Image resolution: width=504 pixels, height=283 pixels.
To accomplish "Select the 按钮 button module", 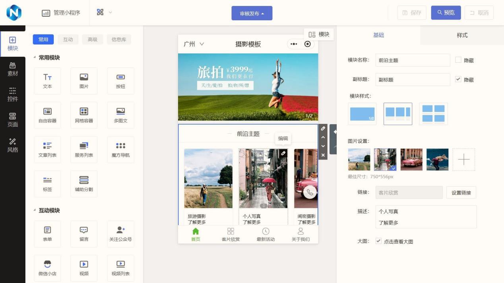I will tap(120, 81).
